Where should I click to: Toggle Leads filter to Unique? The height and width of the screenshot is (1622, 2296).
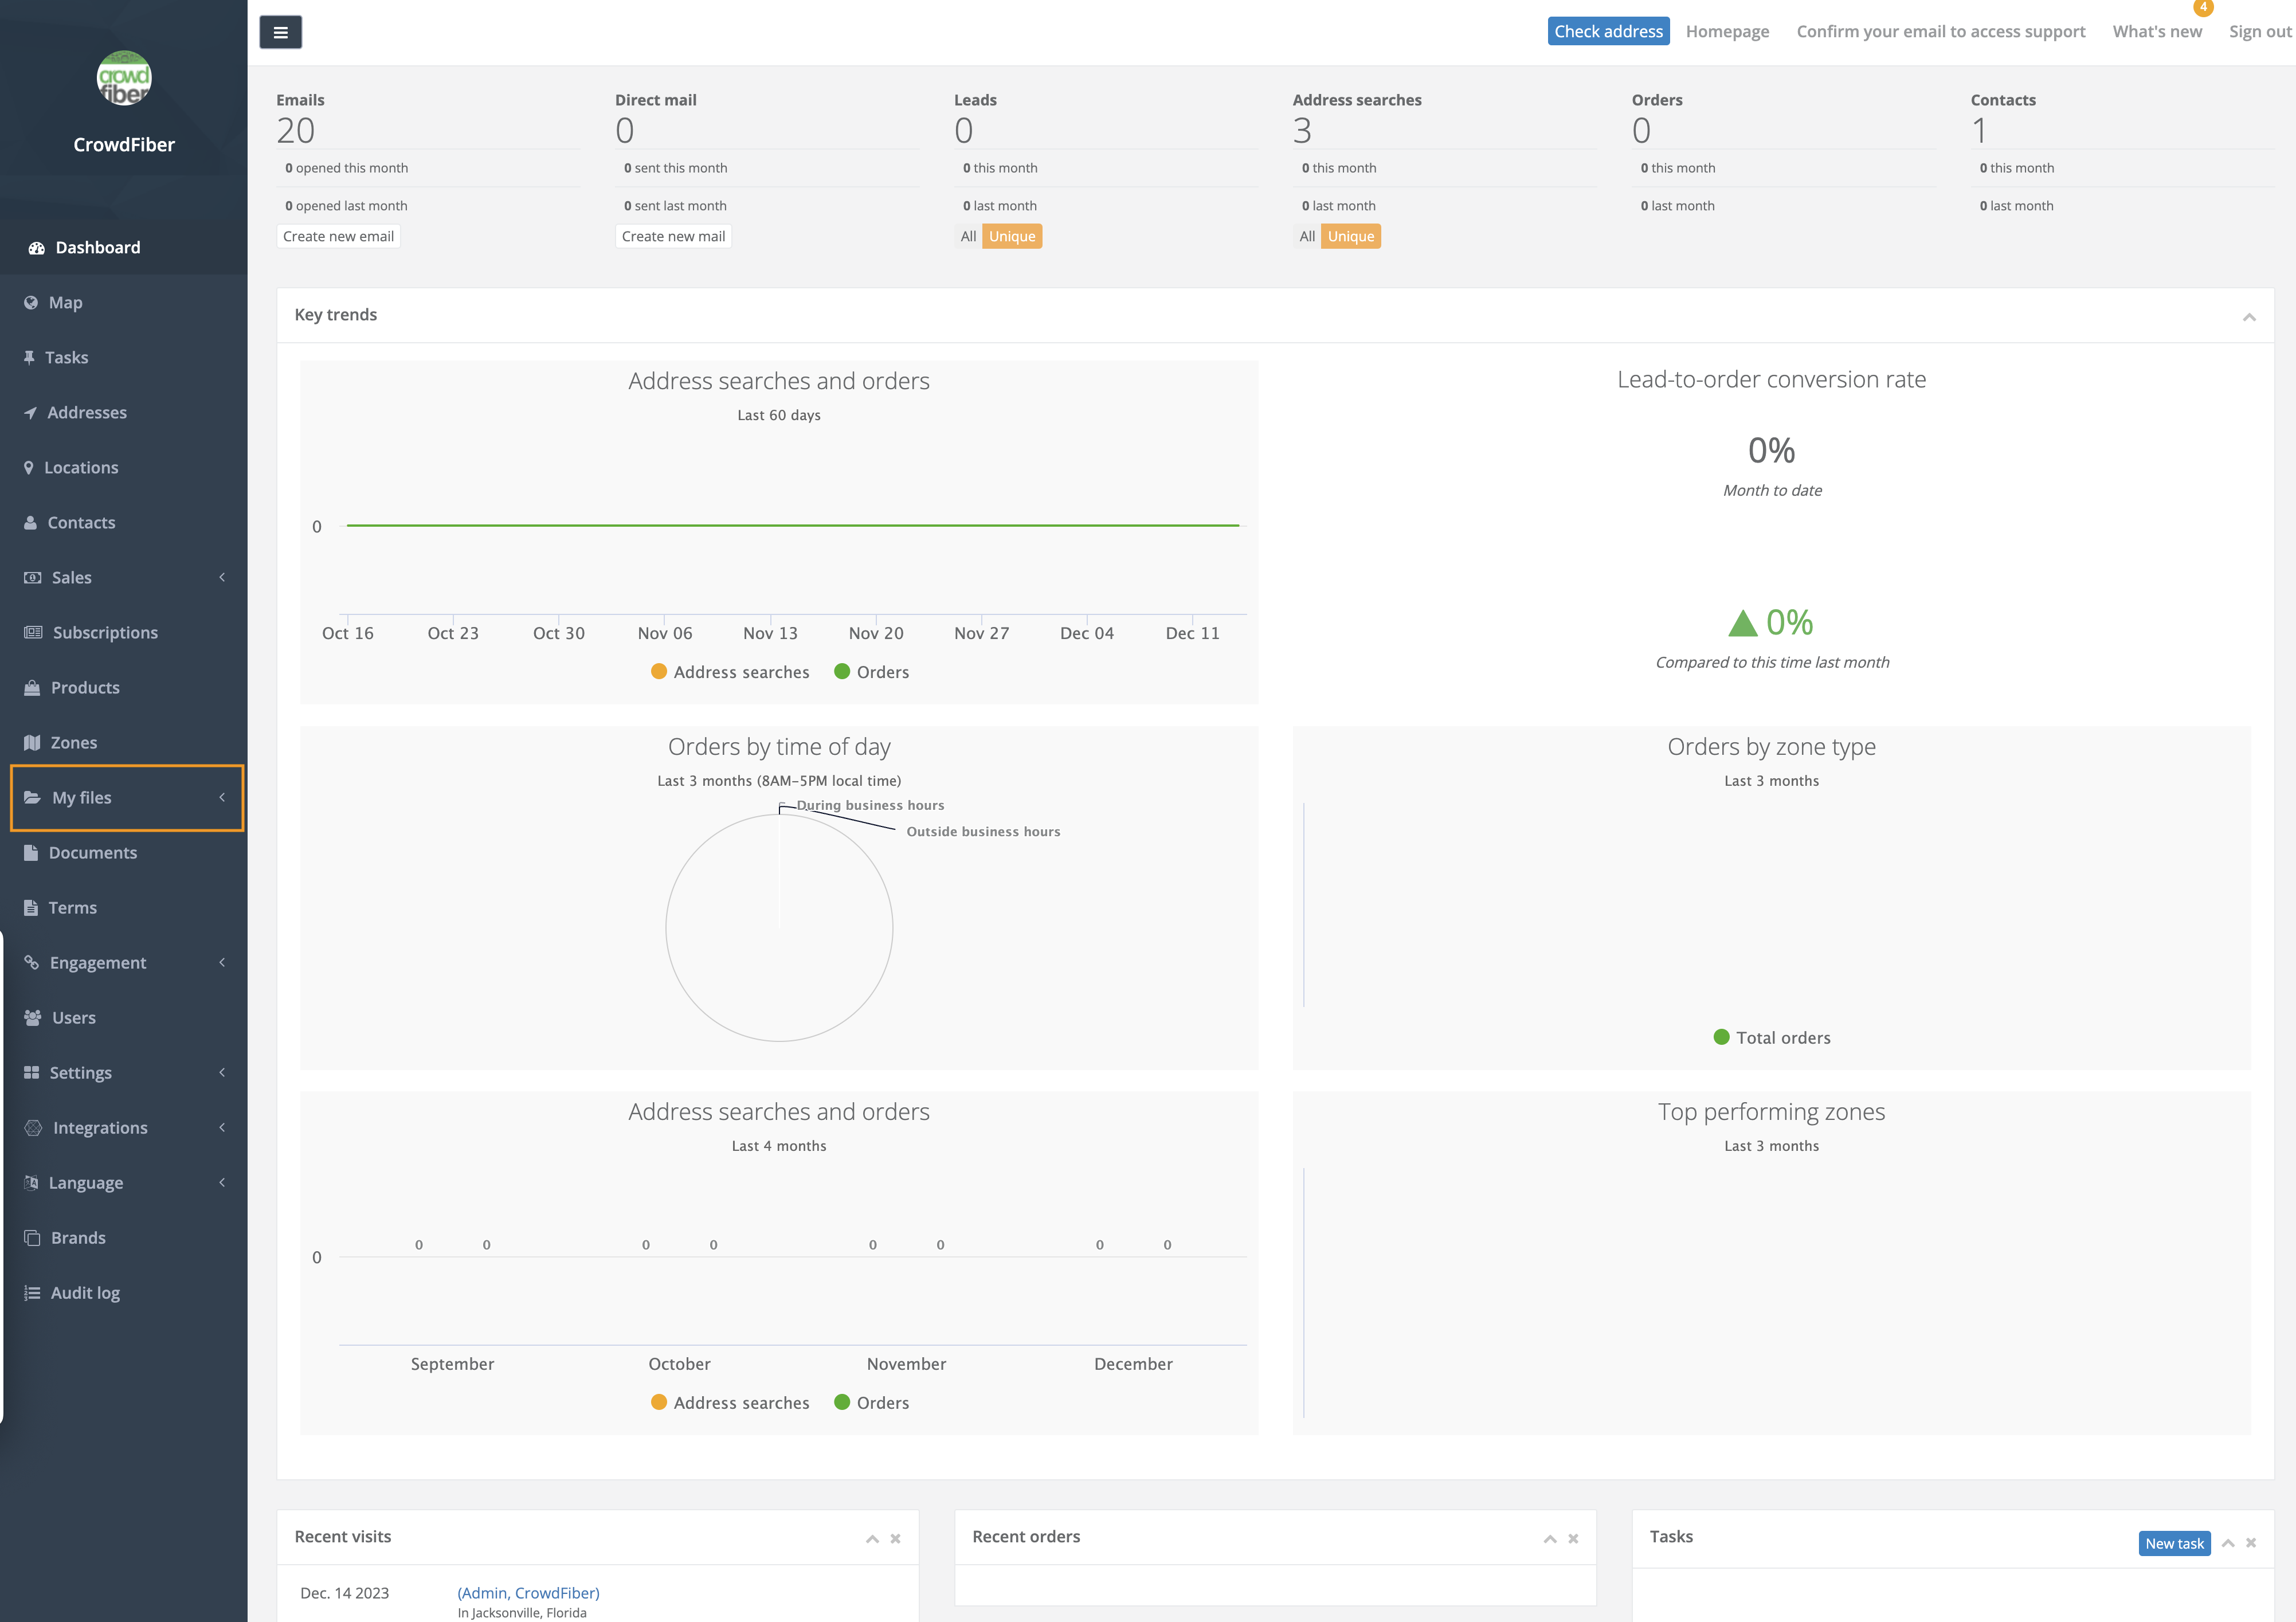click(1011, 237)
